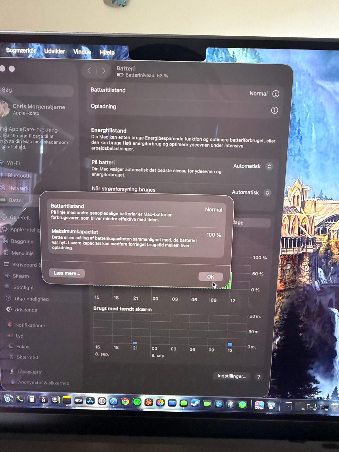Image resolution: width=339 pixels, height=452 pixels.
Task: Click the Batteriniveau: 53 % text
Action: (x=147, y=76)
